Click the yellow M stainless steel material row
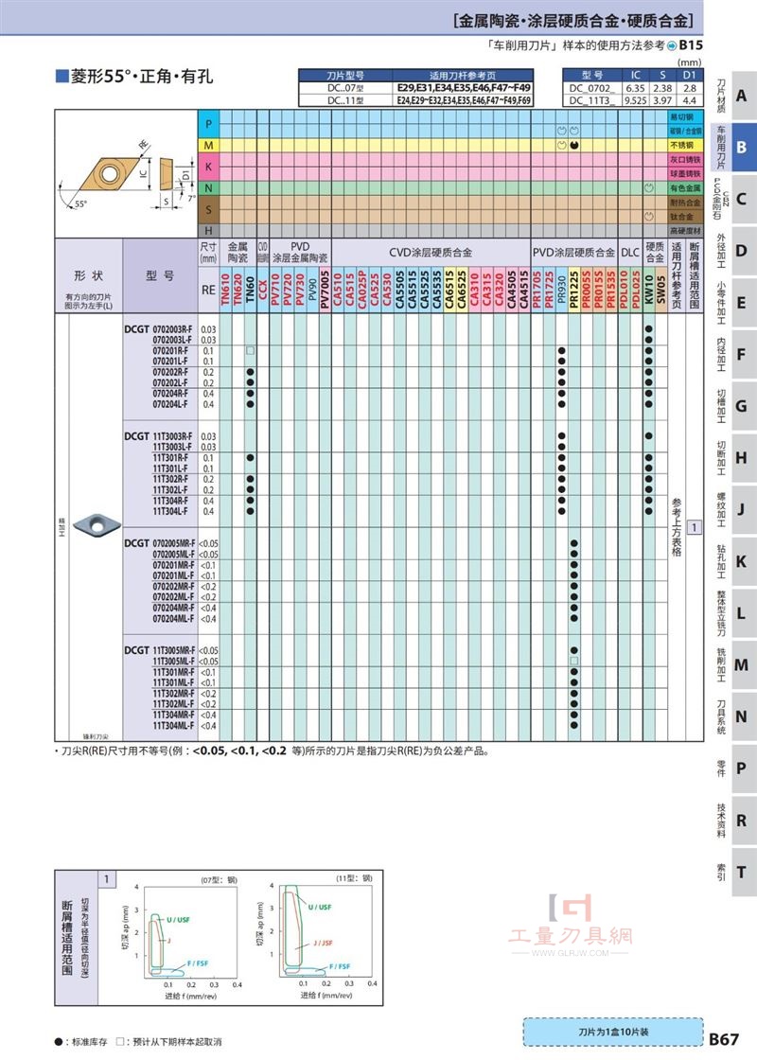757x1060 pixels. 450,146
